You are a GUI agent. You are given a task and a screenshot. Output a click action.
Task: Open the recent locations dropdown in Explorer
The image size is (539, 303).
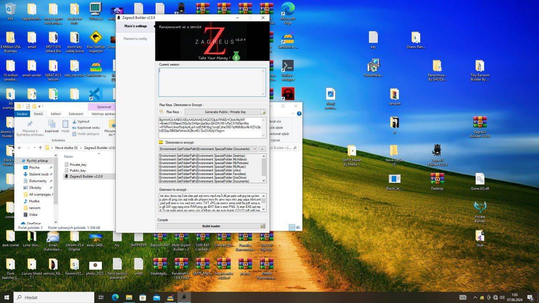click(x=34, y=148)
